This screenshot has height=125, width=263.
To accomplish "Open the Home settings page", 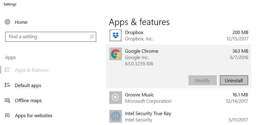I will [21, 22].
